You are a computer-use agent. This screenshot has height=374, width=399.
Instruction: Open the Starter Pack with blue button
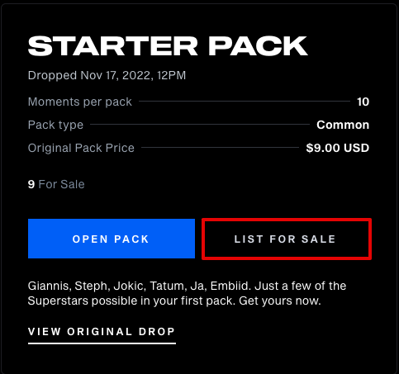click(112, 239)
